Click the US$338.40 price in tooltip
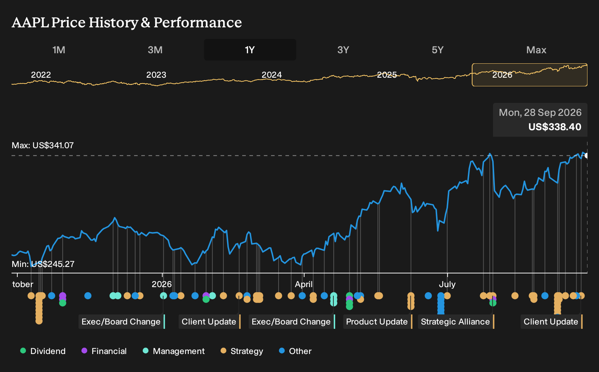Viewport: 599px width, 372px height. tap(555, 127)
